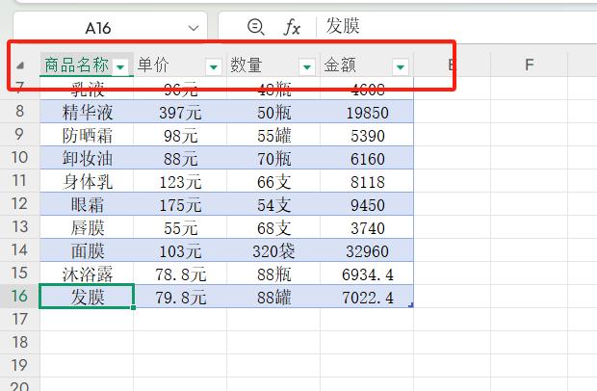Select the cell containing 123元
Image resolution: width=597 pixels, height=391 pixels.
pos(180,181)
